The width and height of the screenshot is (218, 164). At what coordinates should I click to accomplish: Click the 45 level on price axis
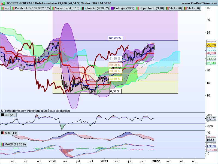click(x=208, y=8)
